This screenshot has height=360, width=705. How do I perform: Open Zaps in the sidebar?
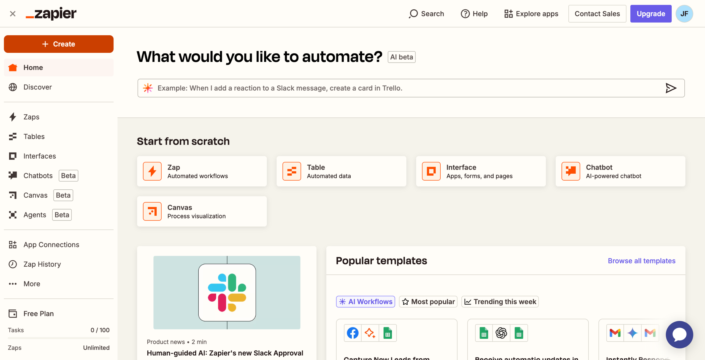click(x=31, y=117)
